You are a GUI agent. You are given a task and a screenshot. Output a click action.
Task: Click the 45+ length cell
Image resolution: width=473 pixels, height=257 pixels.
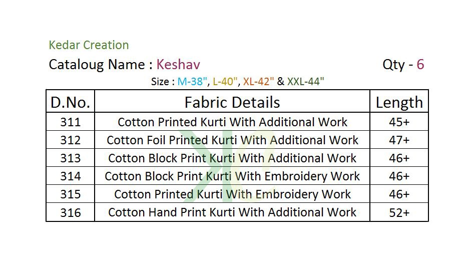pyautogui.click(x=399, y=122)
